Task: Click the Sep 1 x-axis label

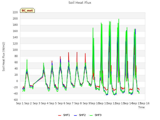Action: (x=20, y=103)
